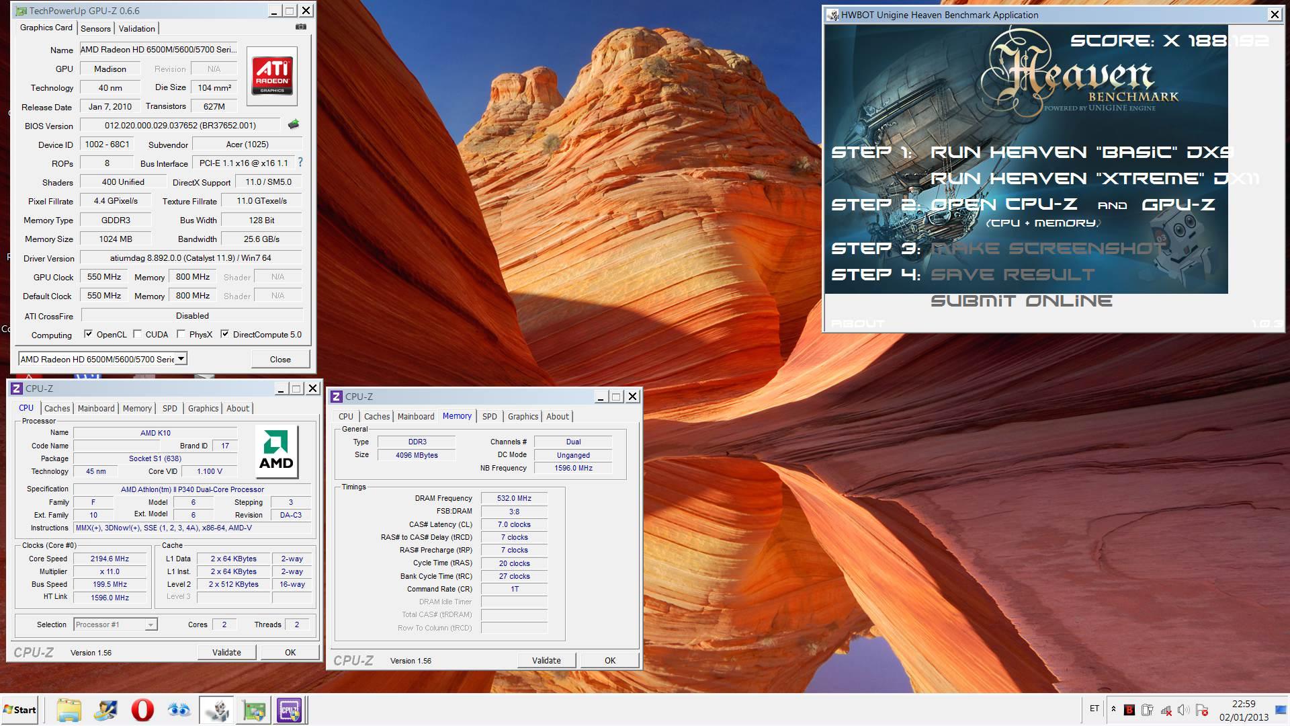
Task: Click Validate in CPU-Z CPU window
Action: click(x=226, y=652)
